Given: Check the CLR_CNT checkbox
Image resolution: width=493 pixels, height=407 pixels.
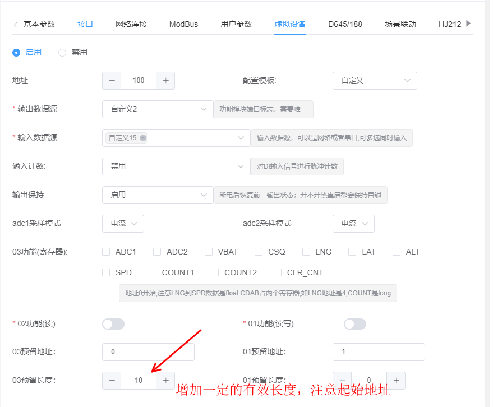Looking at the screenshot, I should pos(278,273).
